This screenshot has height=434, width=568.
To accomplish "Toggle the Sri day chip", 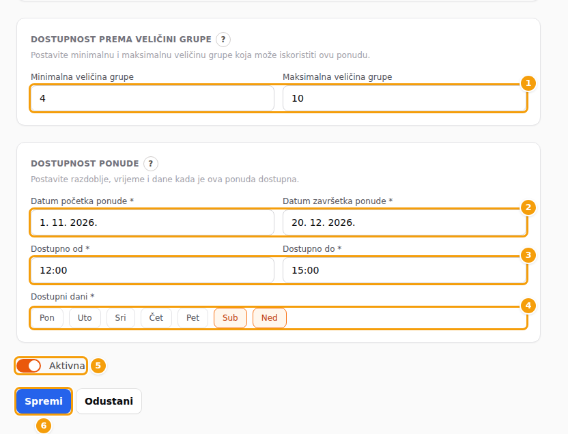I will (x=121, y=318).
